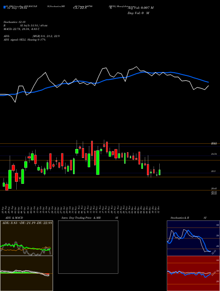Click the 'ADX signal: SELL Slowing @ 17%' text

[25, 40]
